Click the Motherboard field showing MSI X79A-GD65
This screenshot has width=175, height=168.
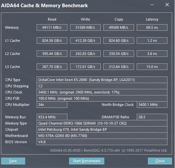(102, 136)
